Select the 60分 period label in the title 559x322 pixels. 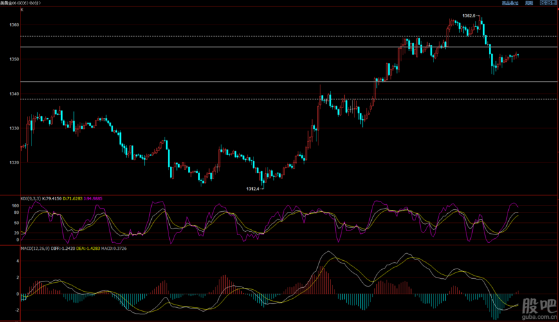(x=34, y=3)
